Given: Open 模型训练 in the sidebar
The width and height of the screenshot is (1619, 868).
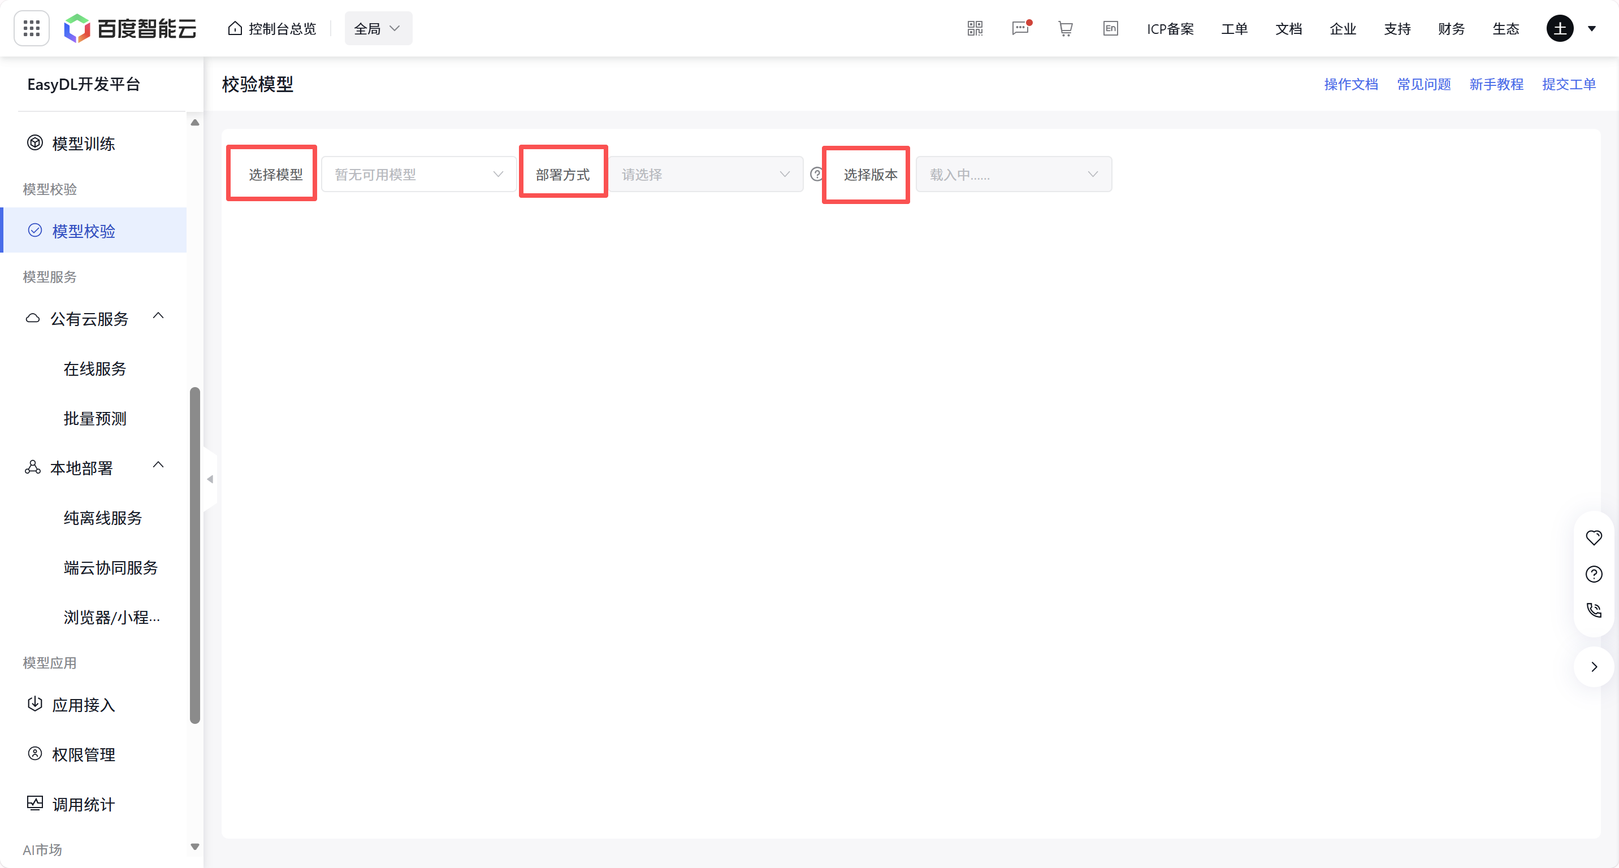Looking at the screenshot, I should click(x=84, y=144).
